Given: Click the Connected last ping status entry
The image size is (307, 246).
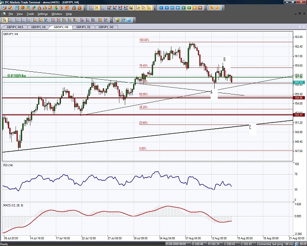Looking at the screenshot, I should pyautogui.click(x=275, y=244).
